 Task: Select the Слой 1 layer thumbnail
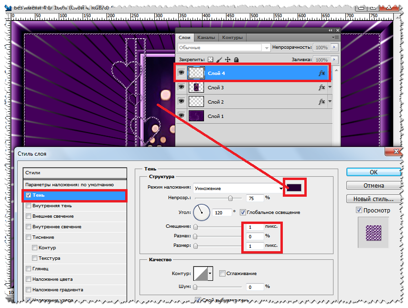tap(196, 116)
